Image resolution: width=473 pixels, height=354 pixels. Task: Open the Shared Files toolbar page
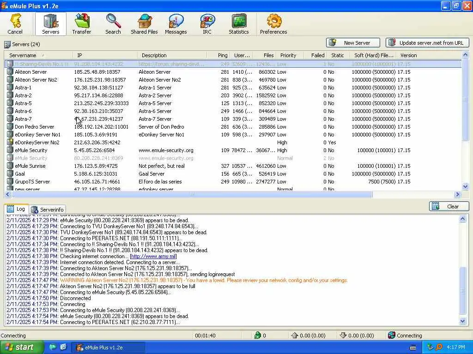[144, 24]
